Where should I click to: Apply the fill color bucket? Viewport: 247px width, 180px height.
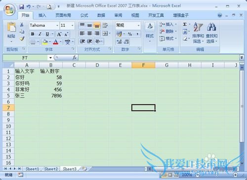(45, 42)
